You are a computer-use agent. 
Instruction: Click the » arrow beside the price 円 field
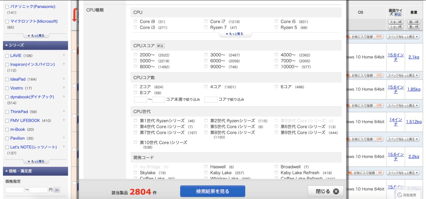pyautogui.click(x=57, y=190)
